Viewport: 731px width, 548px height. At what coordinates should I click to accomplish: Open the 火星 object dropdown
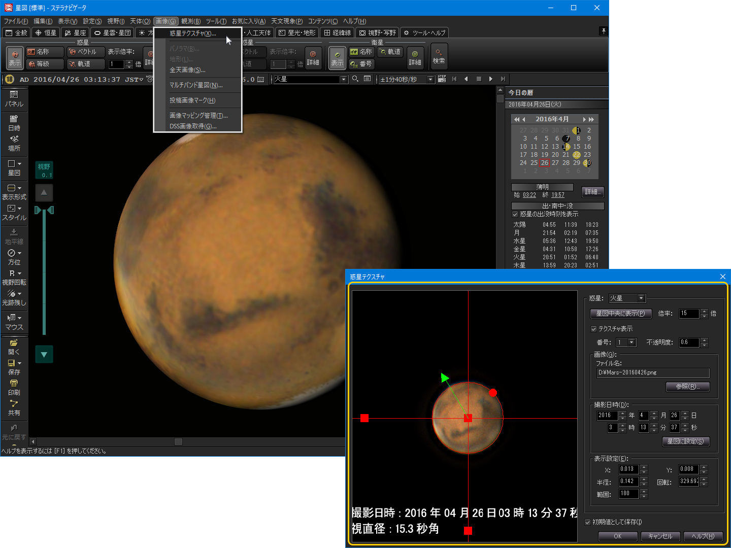pos(344,79)
